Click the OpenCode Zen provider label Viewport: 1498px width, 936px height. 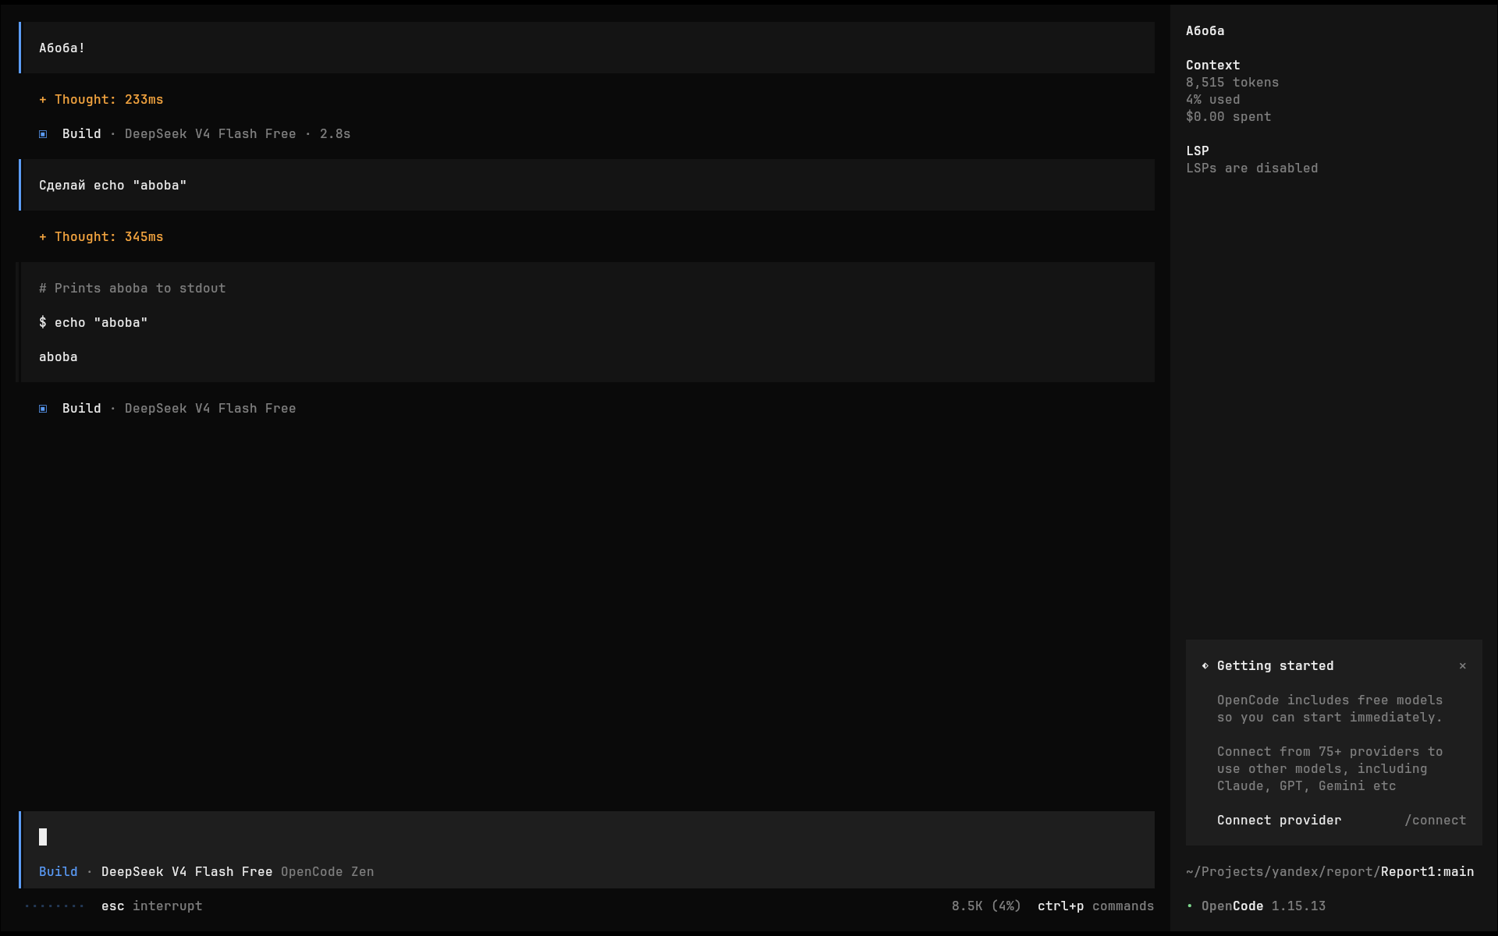(328, 872)
